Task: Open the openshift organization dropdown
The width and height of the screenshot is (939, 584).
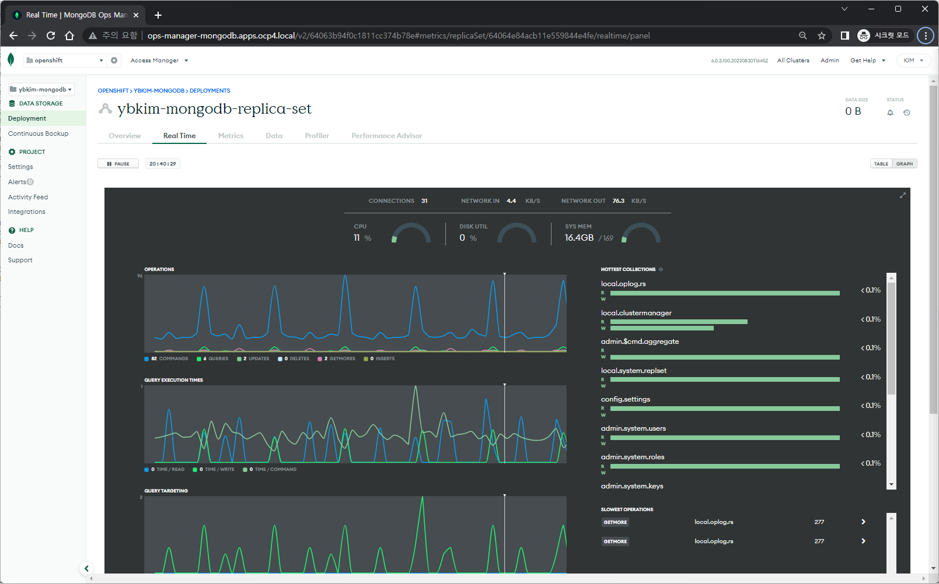Action: click(x=65, y=60)
